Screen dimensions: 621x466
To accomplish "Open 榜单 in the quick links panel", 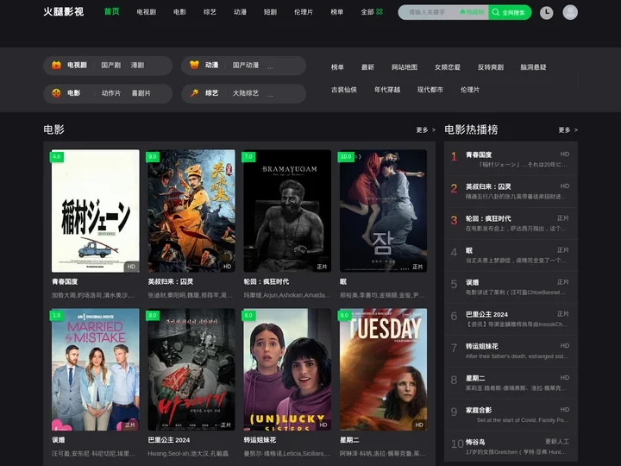I will 337,67.
